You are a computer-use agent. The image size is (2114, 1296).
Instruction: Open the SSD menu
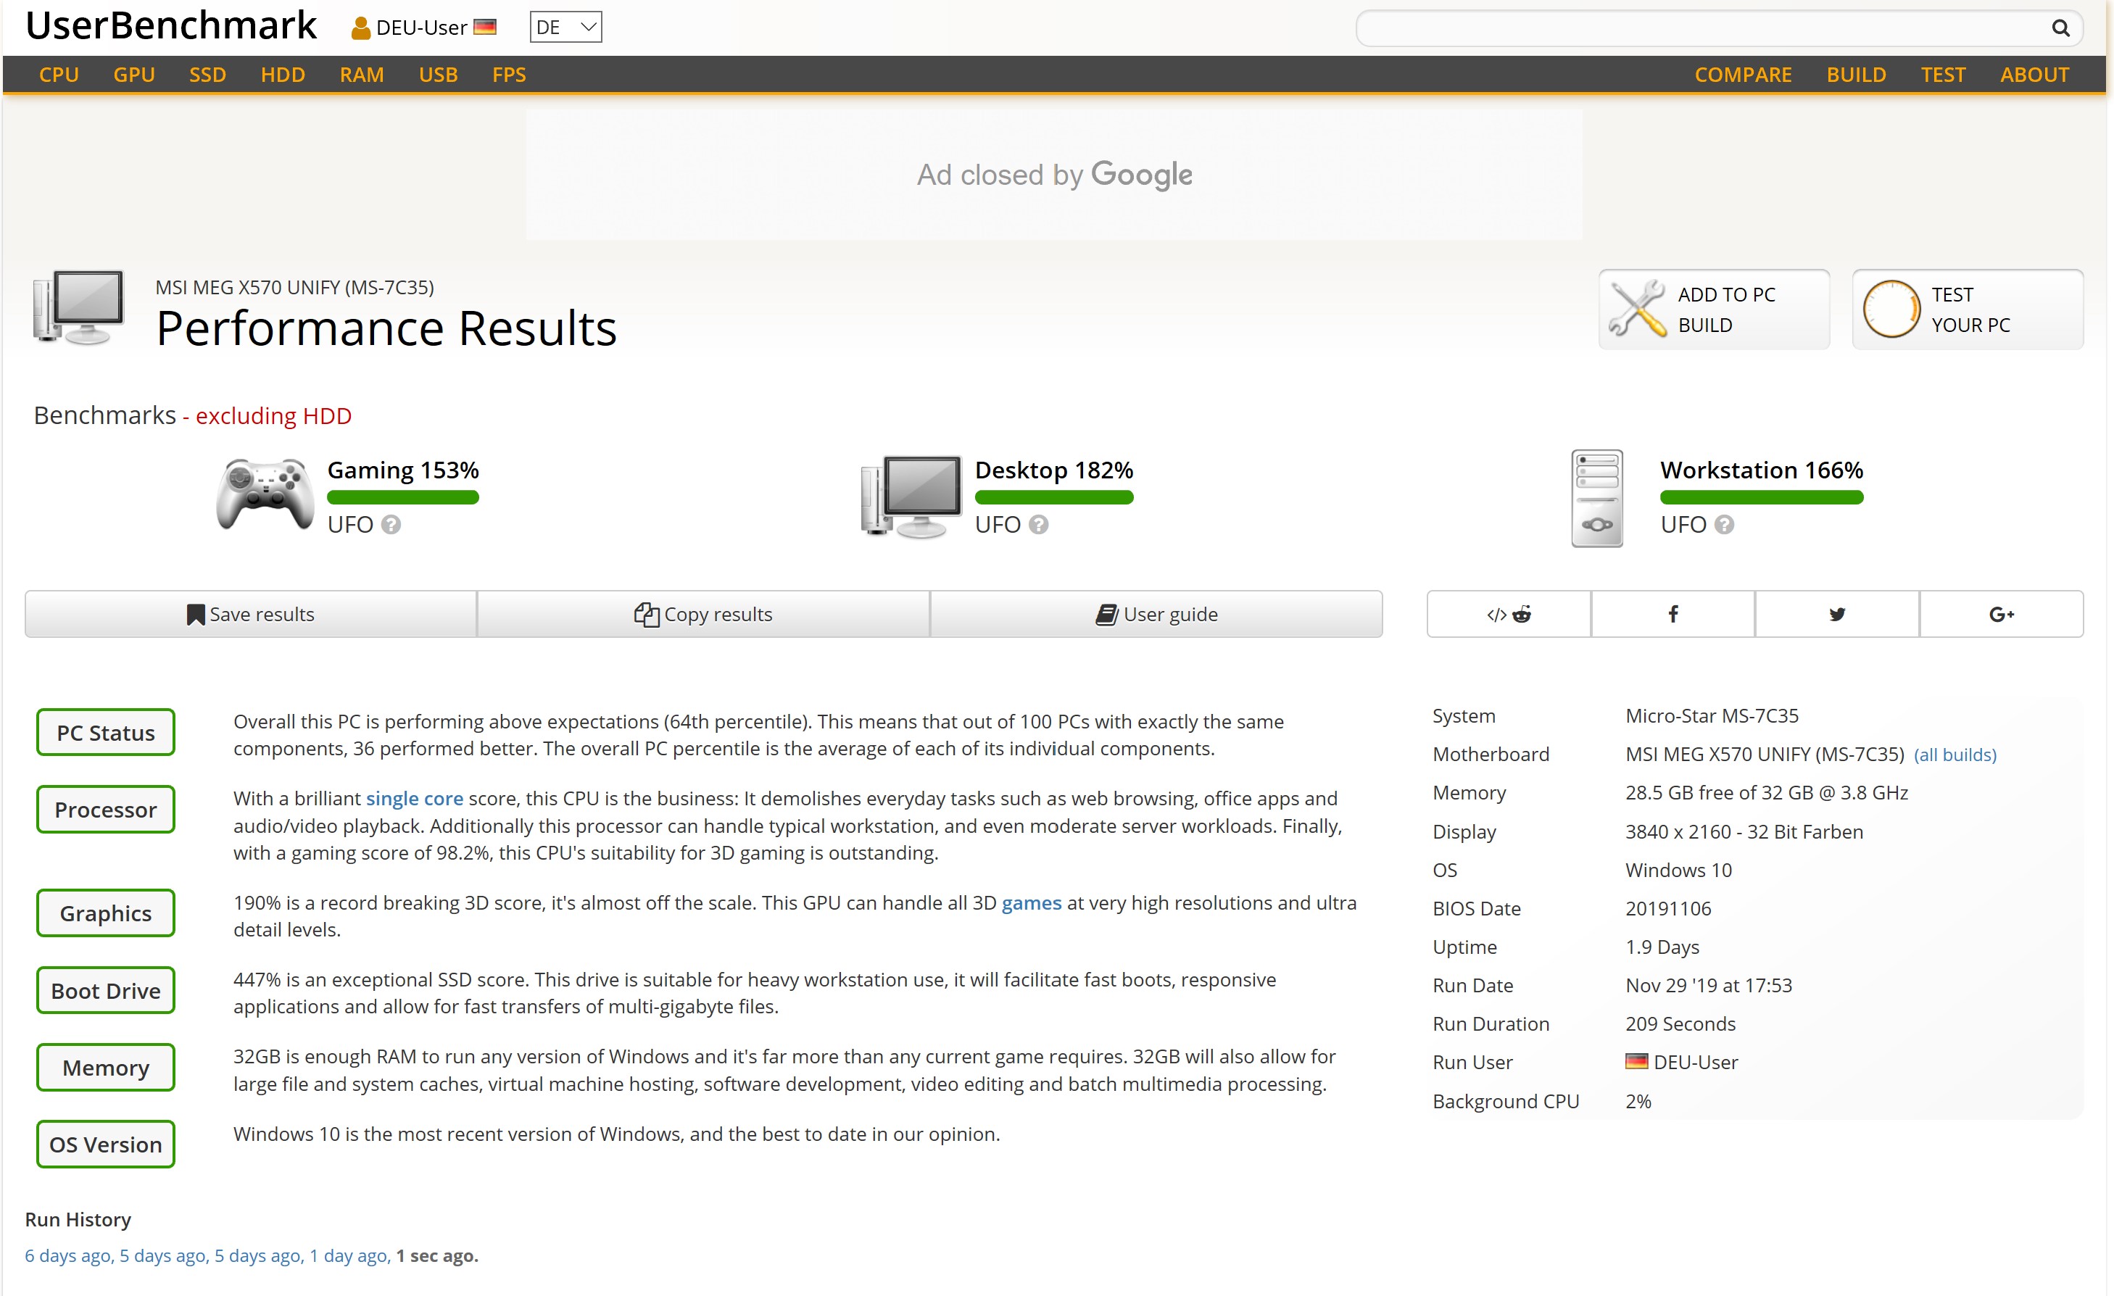(x=207, y=75)
